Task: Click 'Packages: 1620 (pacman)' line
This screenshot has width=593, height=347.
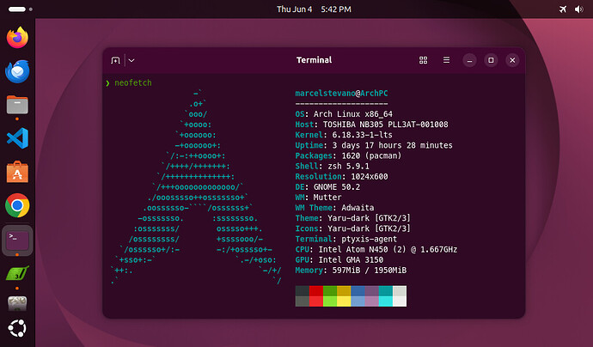Action: pyautogui.click(x=348, y=155)
